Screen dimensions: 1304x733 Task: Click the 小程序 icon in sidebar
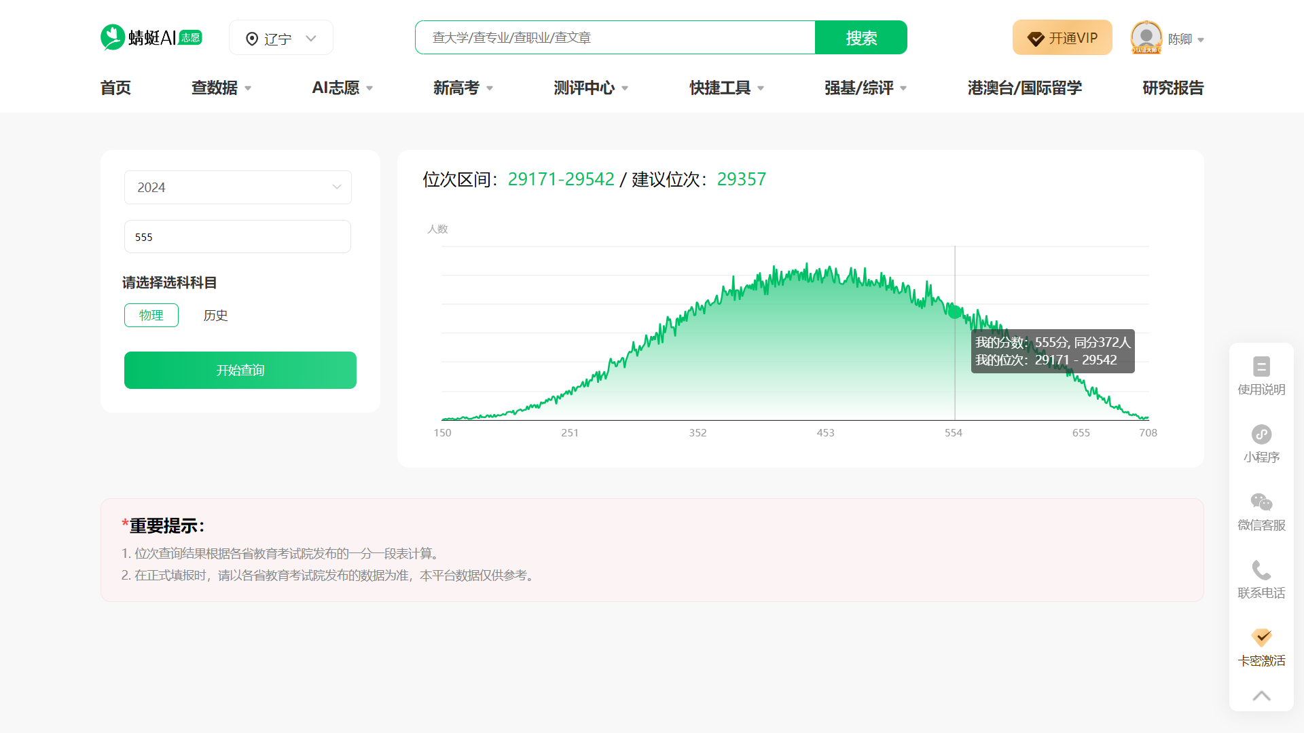point(1261,435)
